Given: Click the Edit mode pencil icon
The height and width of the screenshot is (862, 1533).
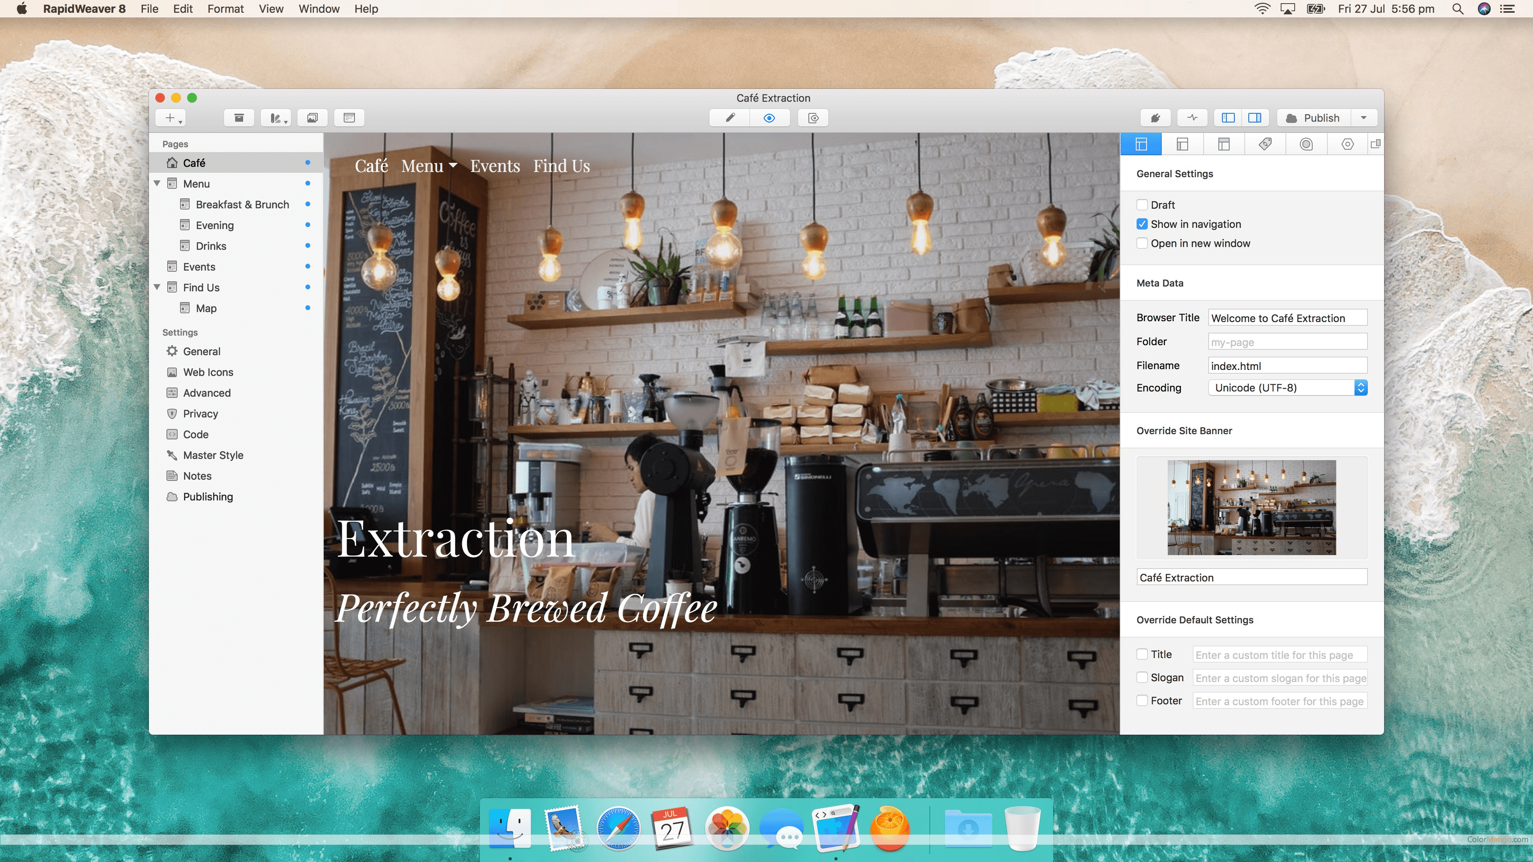Looking at the screenshot, I should tap(730, 118).
